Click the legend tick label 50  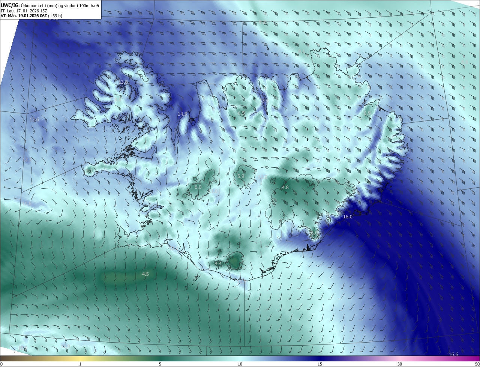(x=477, y=364)
